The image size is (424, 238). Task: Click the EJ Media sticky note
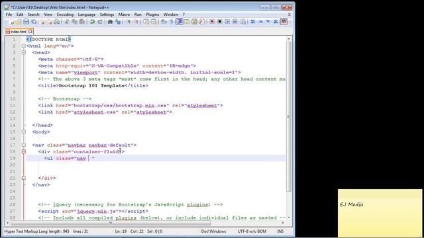[x=380, y=213]
